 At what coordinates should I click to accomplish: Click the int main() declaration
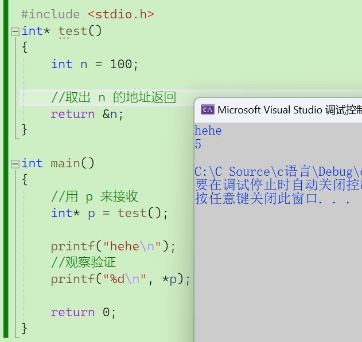58,163
